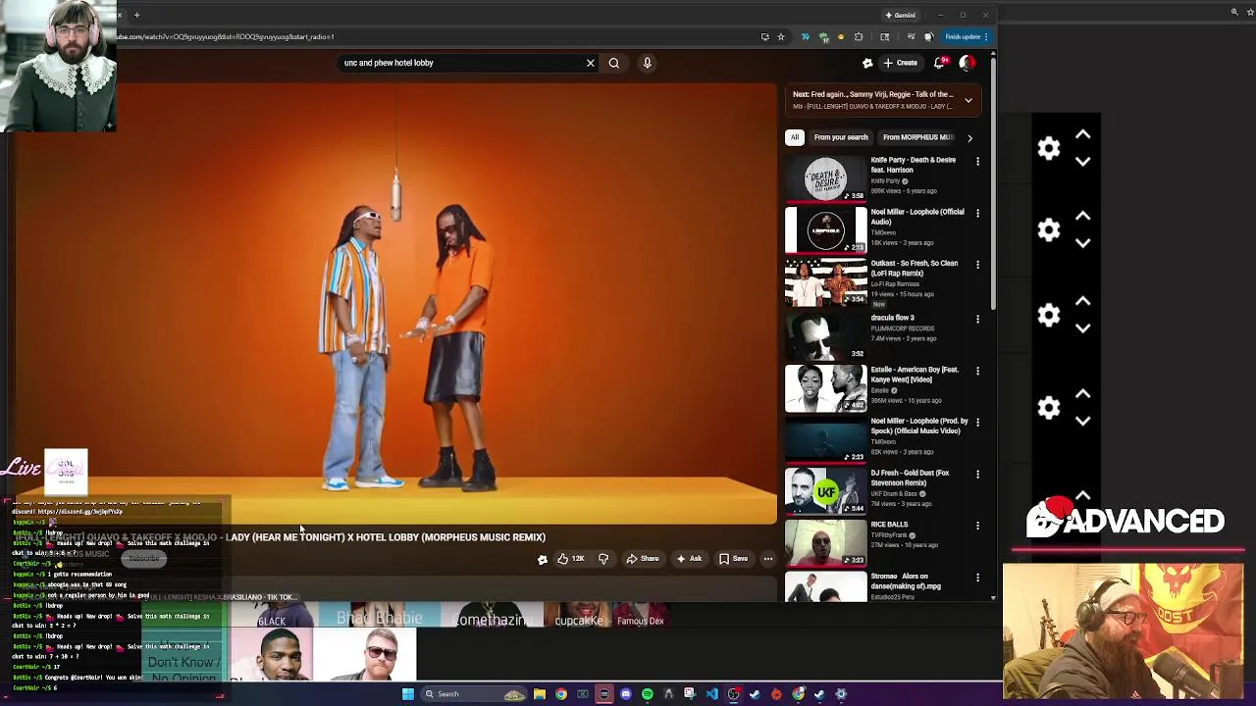This screenshot has height=706, width=1256.
Task: Open options menu for Loophole (Official Audio)
Action: [x=977, y=213]
